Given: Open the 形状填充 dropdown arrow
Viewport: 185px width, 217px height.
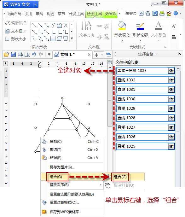Looking at the screenshot, I should click(122, 41).
